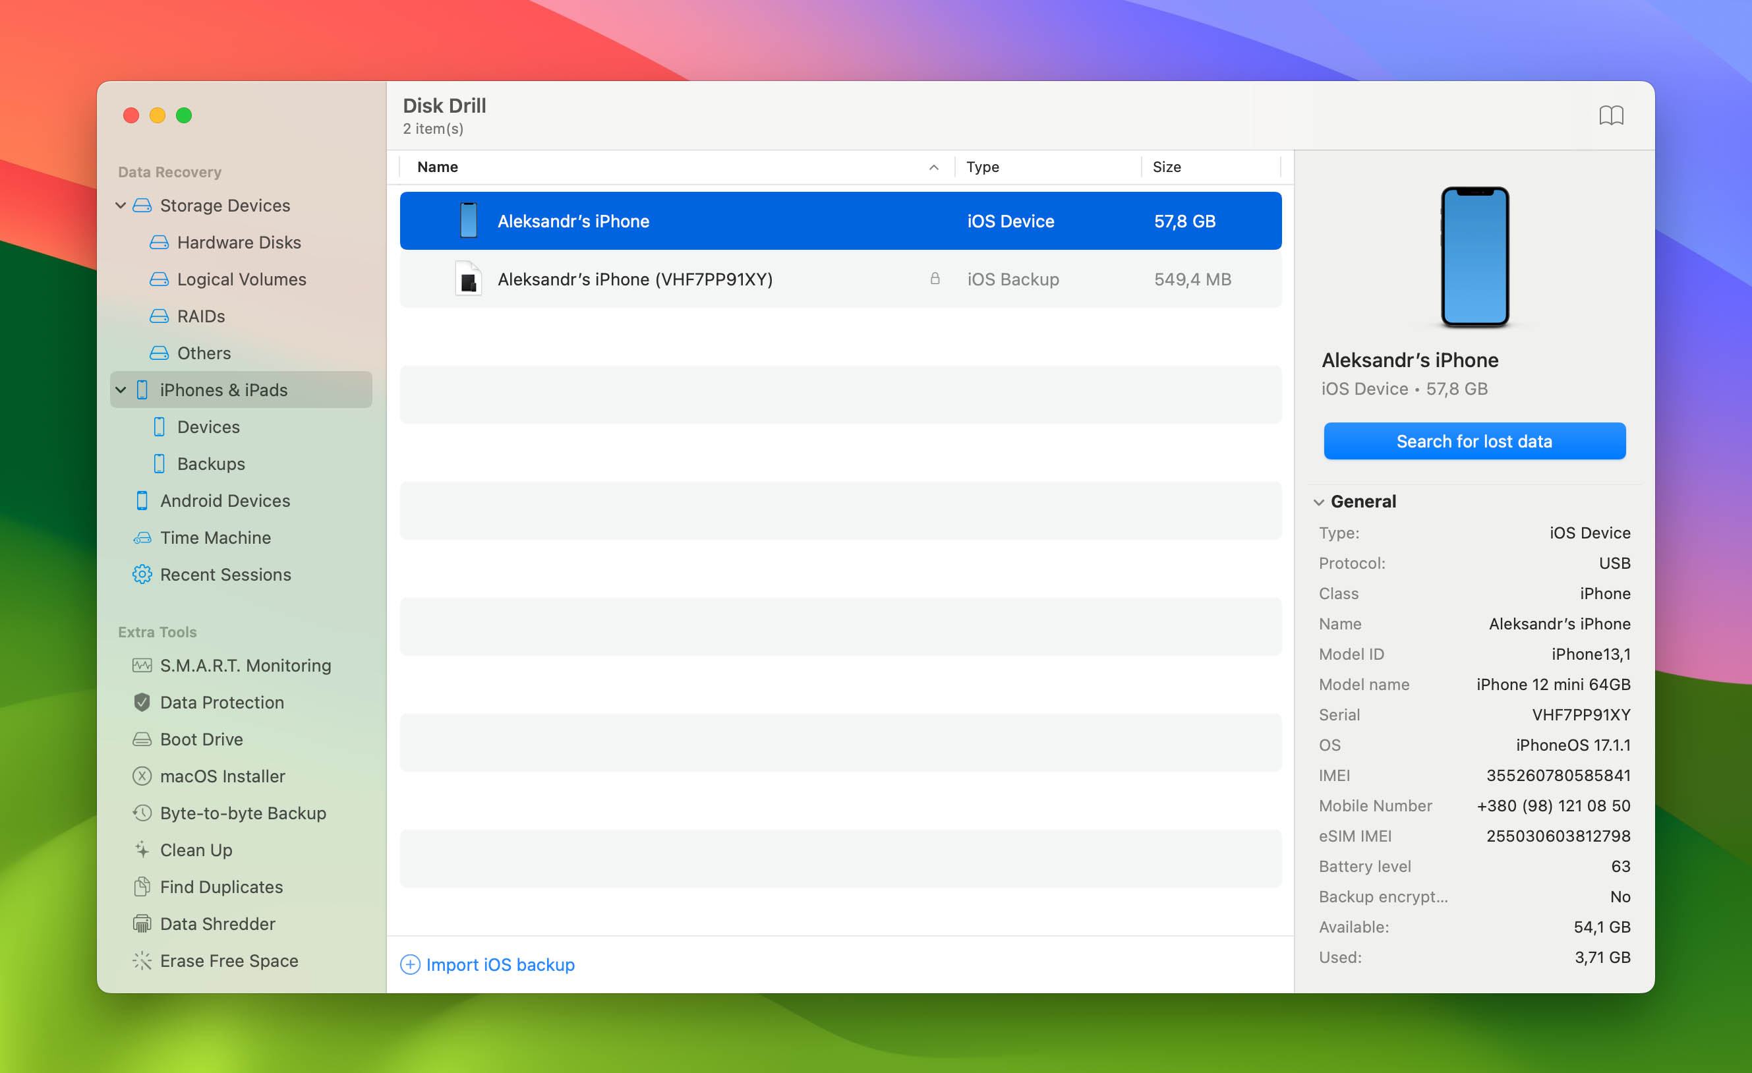Click the Others drive icon
The image size is (1752, 1073).
pos(160,353)
